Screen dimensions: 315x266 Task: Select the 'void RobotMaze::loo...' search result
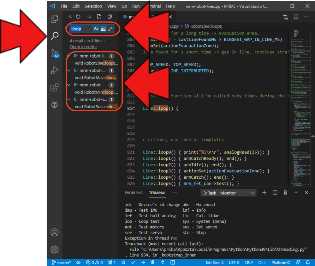[x=96, y=77]
